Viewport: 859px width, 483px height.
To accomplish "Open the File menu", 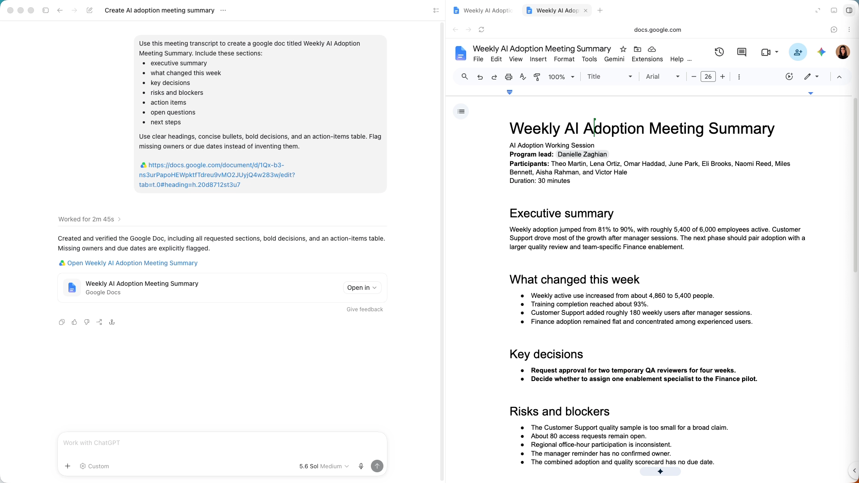I will click(x=478, y=59).
